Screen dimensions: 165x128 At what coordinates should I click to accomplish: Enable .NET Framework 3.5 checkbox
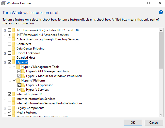[9, 30]
